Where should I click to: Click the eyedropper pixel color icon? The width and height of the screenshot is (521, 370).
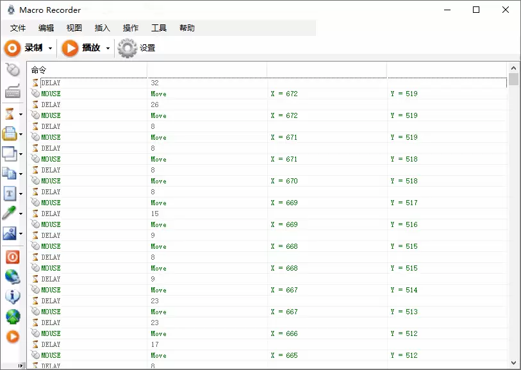coord(9,214)
